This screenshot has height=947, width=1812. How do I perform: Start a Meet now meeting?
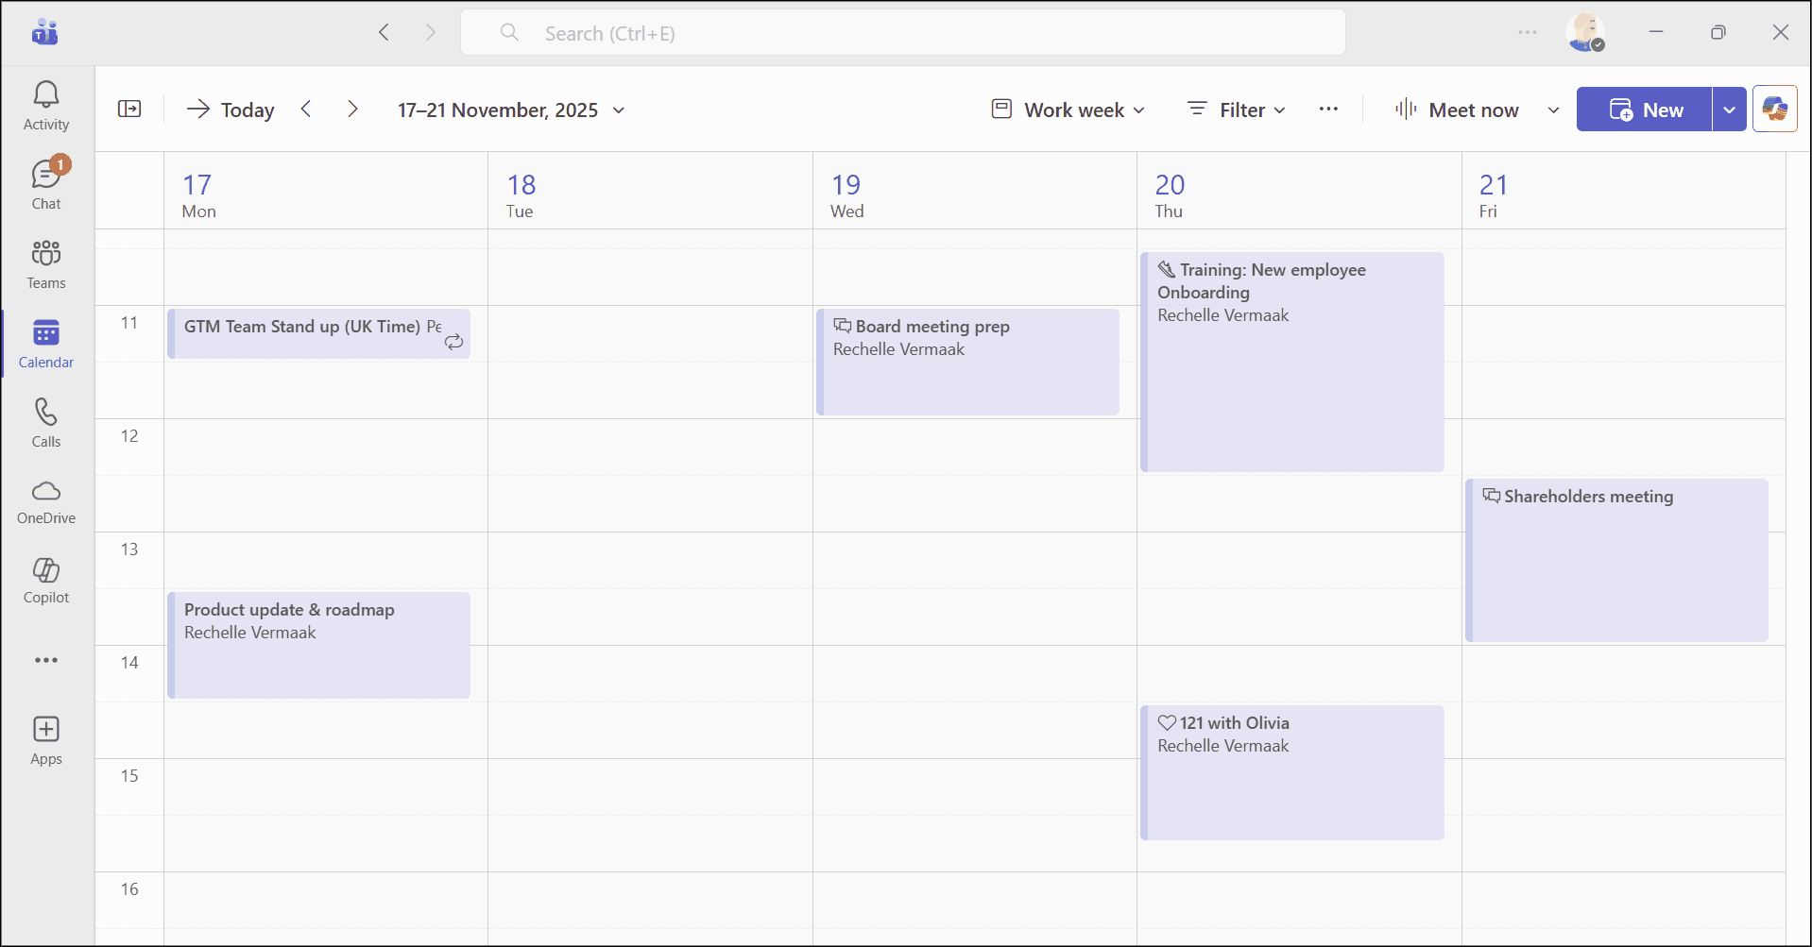coord(1458,110)
